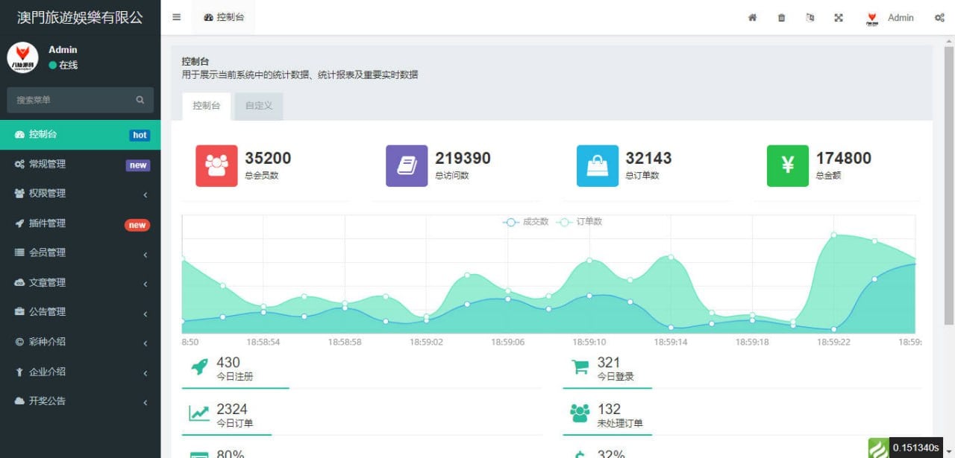This screenshot has height=458, width=955.
Task: Click the home icon in the top bar
Action: click(751, 17)
